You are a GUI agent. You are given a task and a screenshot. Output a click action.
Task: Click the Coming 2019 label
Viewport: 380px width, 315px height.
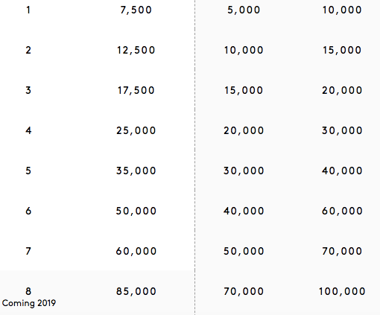(x=29, y=303)
